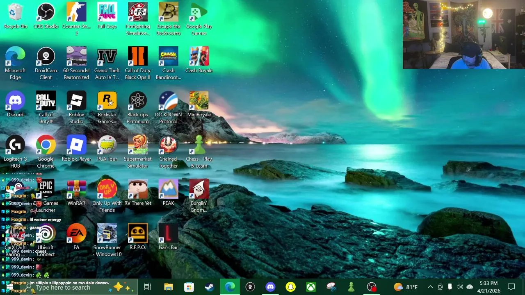Open the Recycle Bin desktop icon
This screenshot has height=295, width=525.
(x=15, y=16)
